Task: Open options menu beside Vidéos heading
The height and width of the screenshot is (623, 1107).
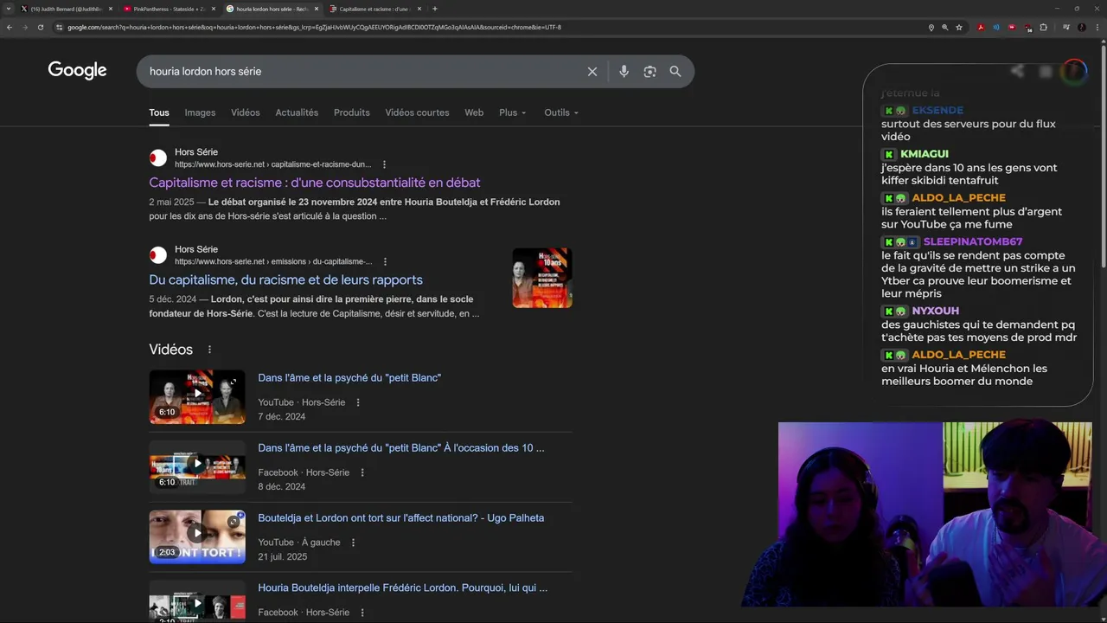Action: tap(209, 350)
